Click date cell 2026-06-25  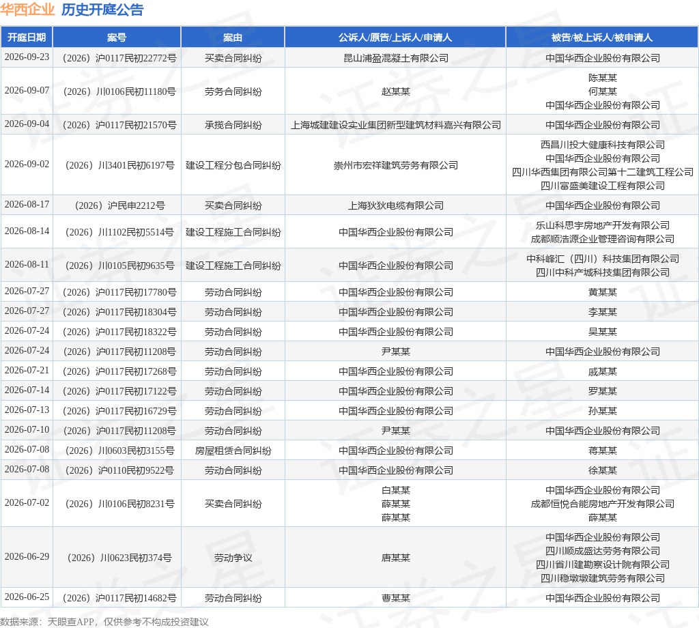point(27,597)
